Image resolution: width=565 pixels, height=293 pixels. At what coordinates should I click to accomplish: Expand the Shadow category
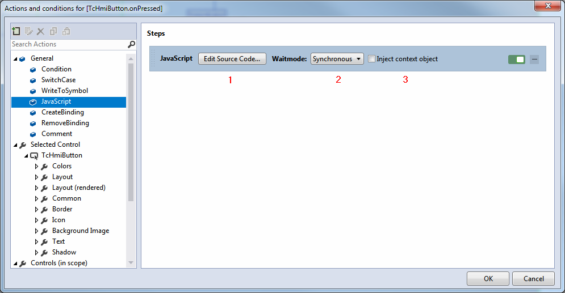(36, 253)
